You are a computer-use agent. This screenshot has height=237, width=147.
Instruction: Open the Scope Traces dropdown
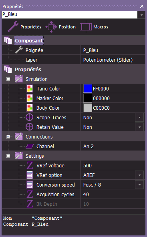139,117
